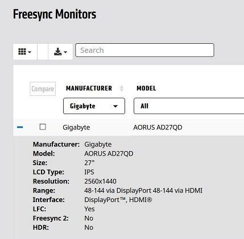
Task: Tick the checkbox in the Gigabyte AORUS row
Action: click(x=43, y=127)
